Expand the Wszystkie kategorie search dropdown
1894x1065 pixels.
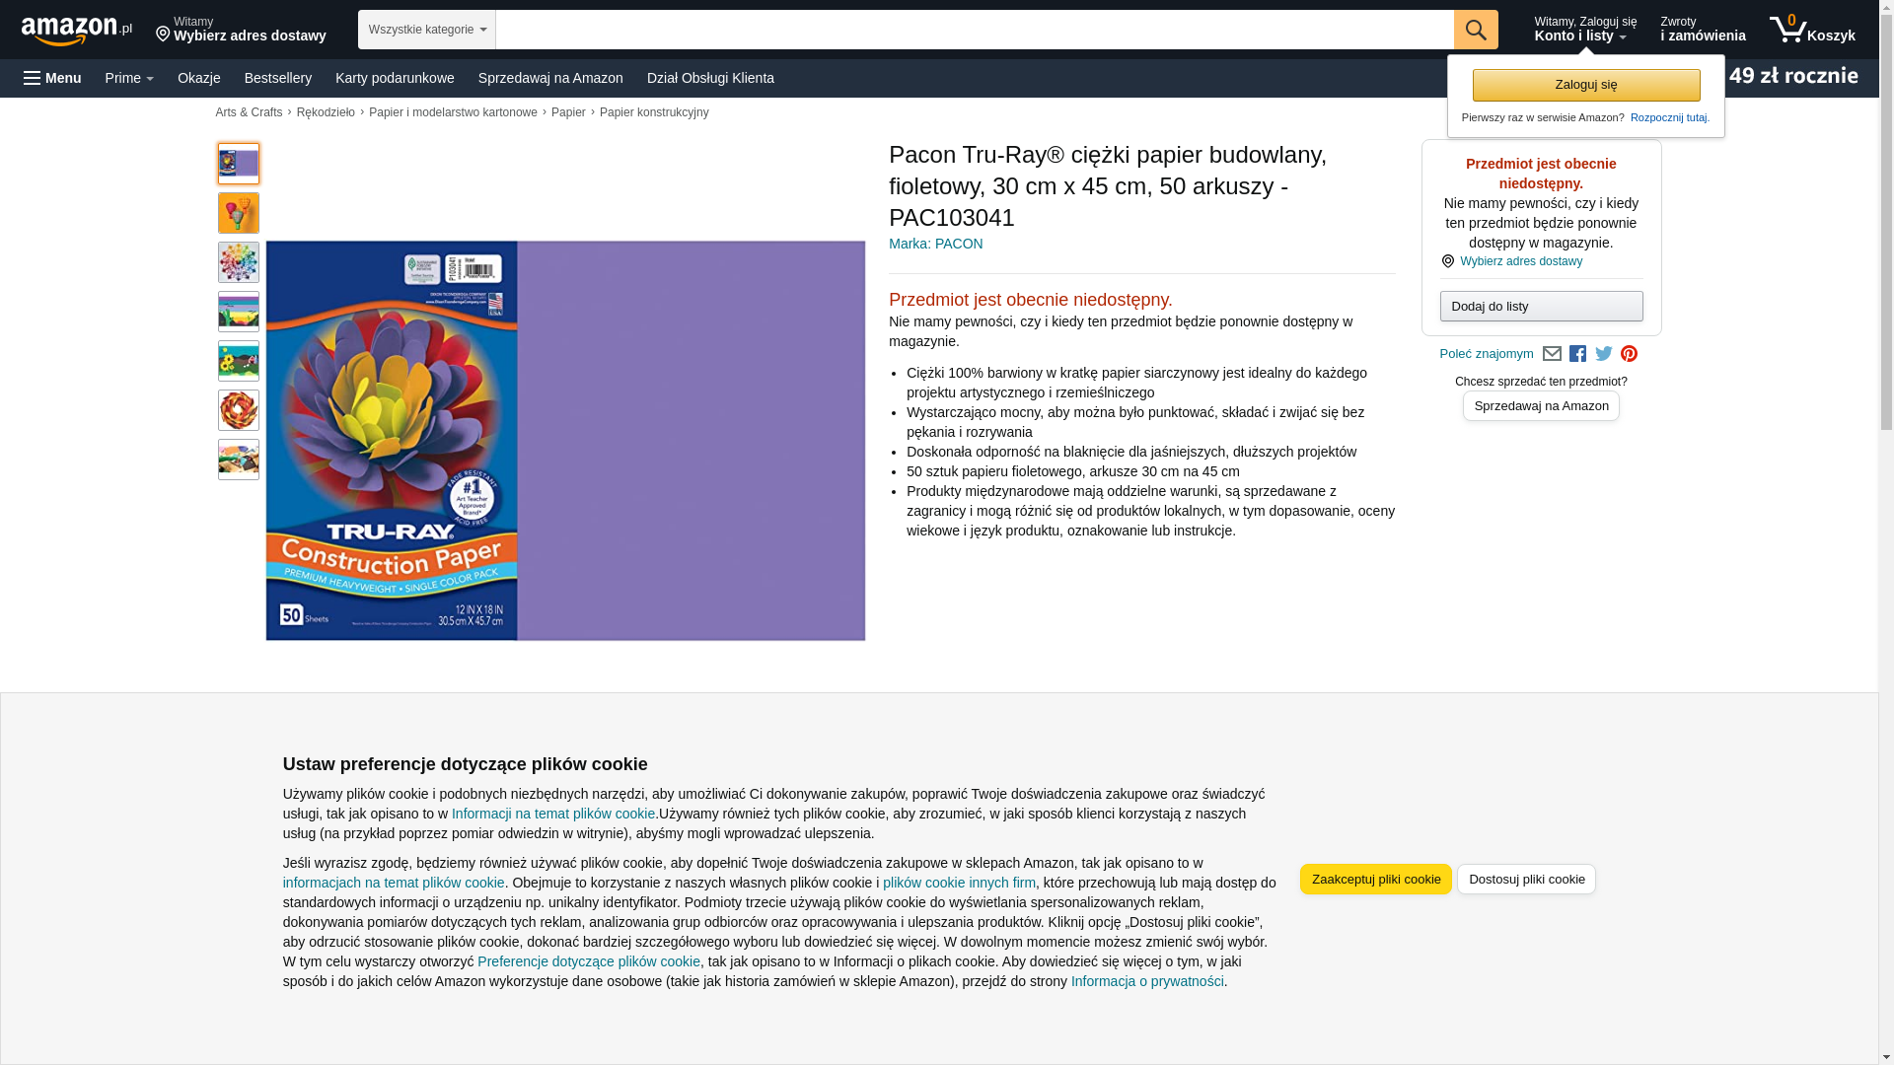tap(427, 30)
